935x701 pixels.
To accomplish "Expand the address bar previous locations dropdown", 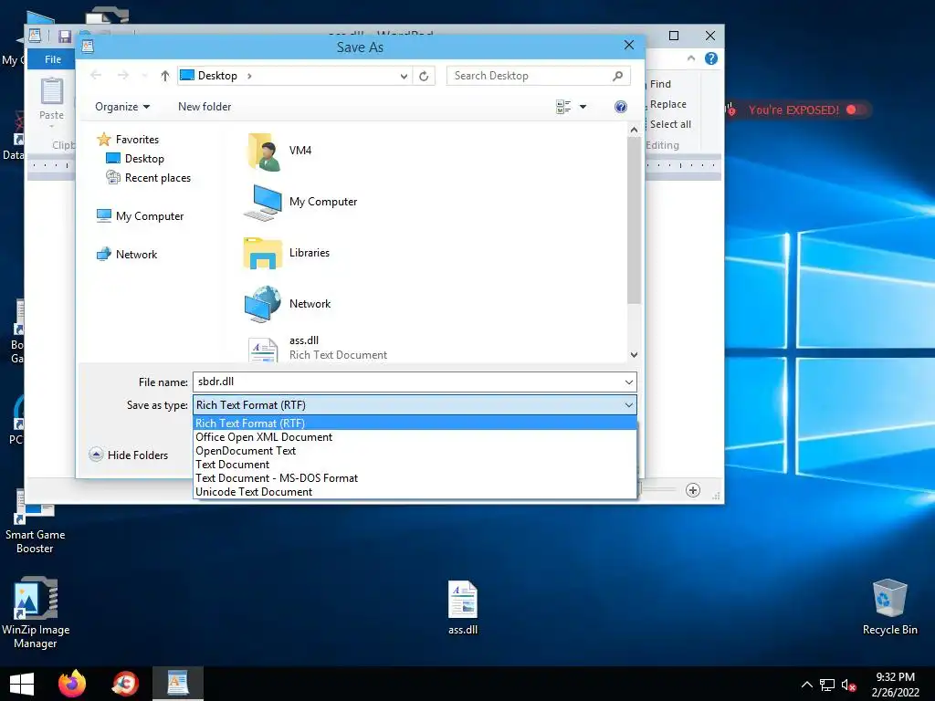I will [x=404, y=76].
